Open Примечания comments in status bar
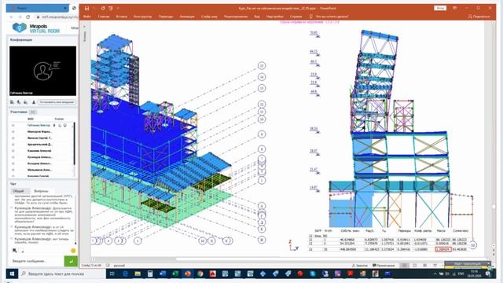503x283 pixels. pyautogui.click(x=384, y=266)
